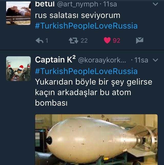Open the betul display name
This screenshot has width=164, height=165.
click(x=45, y=4)
